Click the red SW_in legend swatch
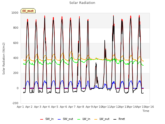 (x=42, y=119)
